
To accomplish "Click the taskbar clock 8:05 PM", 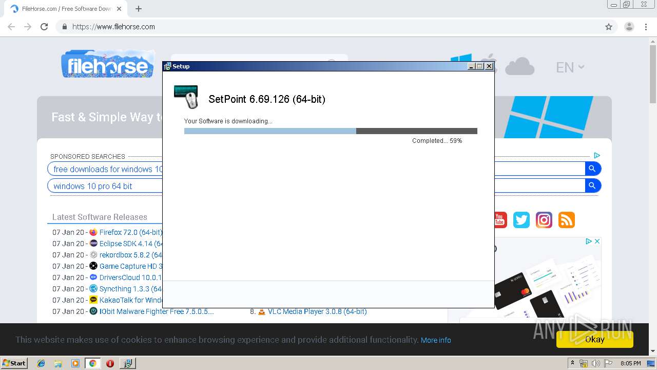I will (630, 363).
